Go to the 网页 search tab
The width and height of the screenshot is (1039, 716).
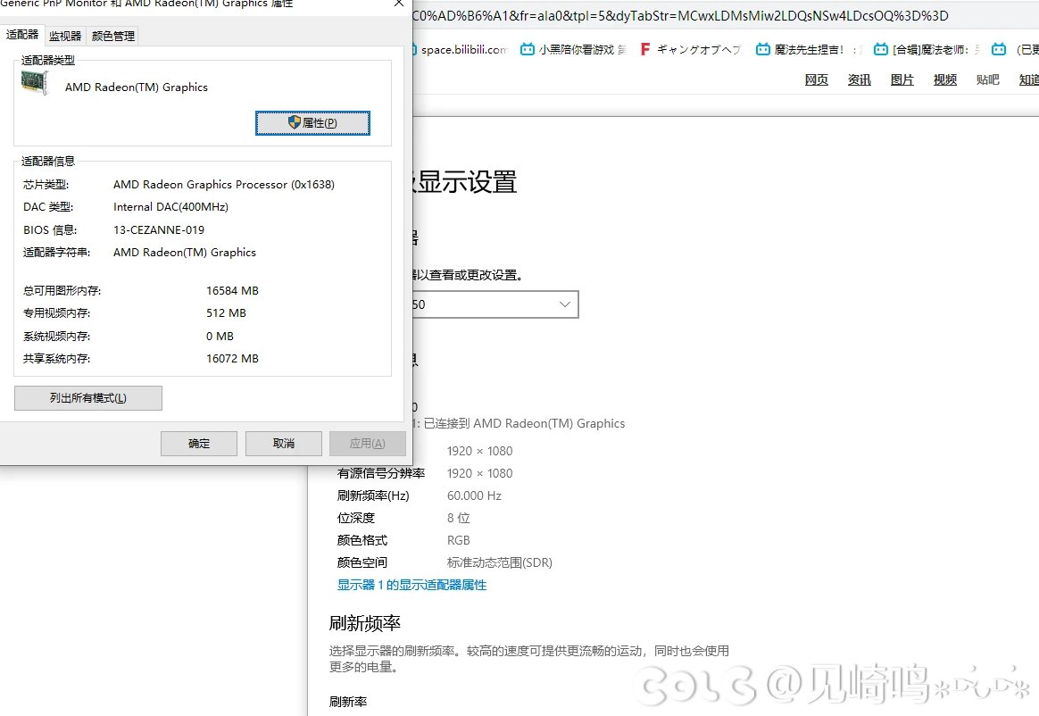pos(817,79)
